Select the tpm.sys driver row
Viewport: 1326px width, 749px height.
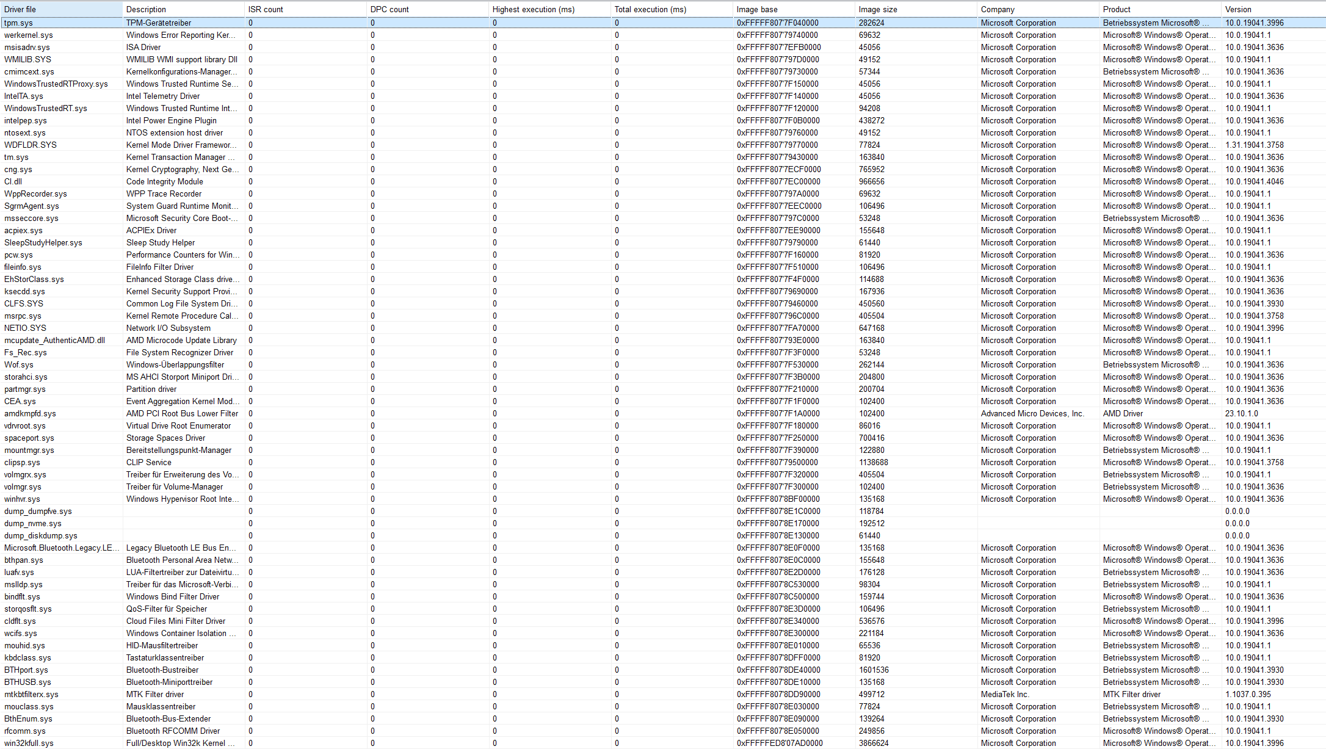pos(19,23)
